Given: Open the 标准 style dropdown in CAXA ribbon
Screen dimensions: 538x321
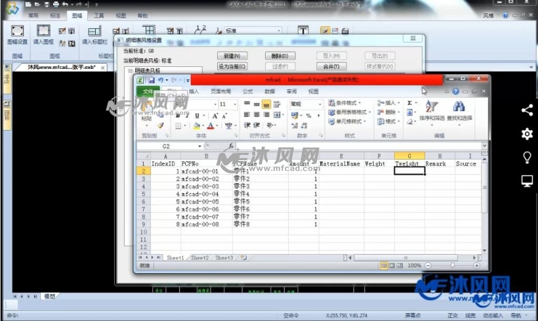Looking at the screenshot, I should pos(279,31).
